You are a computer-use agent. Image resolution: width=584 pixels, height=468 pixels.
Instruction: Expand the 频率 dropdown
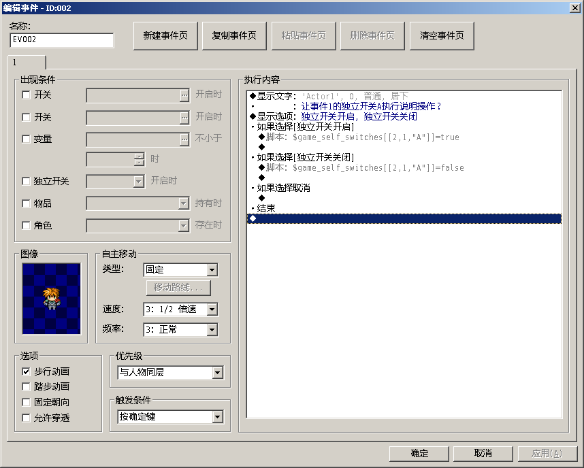(x=180, y=329)
